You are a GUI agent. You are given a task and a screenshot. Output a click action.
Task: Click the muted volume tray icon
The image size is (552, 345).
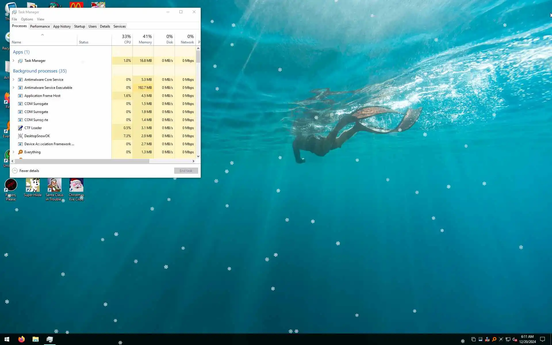click(x=515, y=340)
